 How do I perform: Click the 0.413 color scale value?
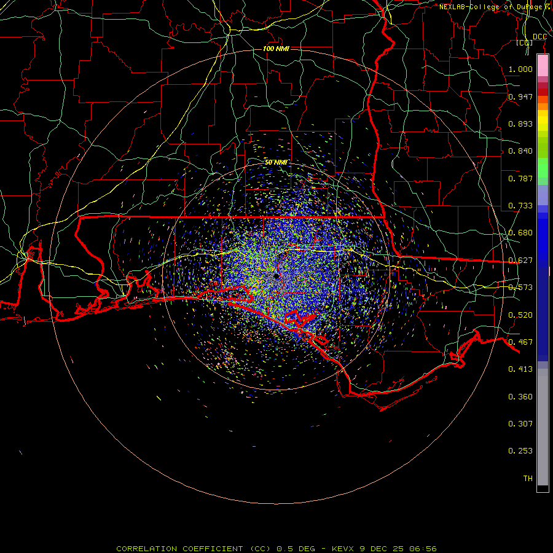[520, 369]
